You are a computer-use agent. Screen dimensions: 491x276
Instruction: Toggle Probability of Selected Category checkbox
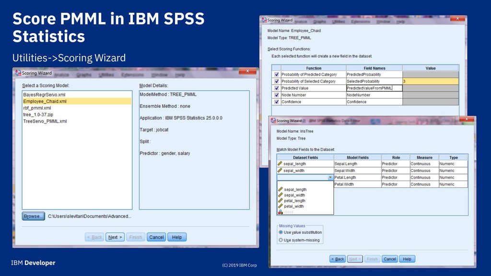(277, 81)
